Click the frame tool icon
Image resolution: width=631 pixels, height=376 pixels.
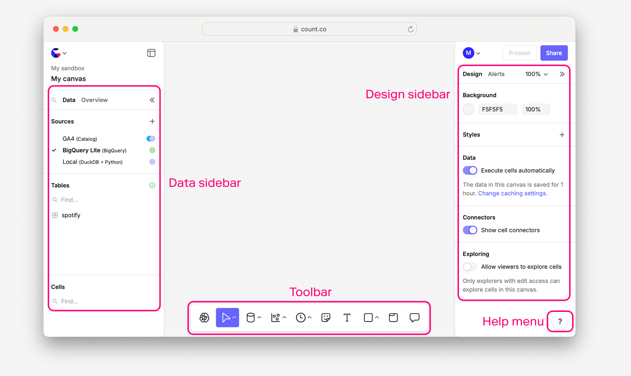393,318
